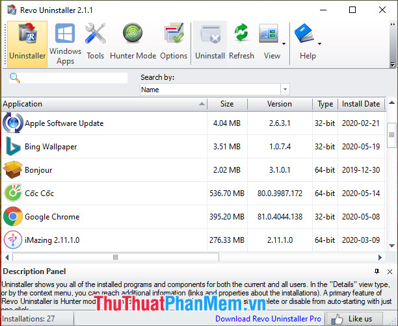
Task: Close the Description Panel
Action: tap(390, 271)
